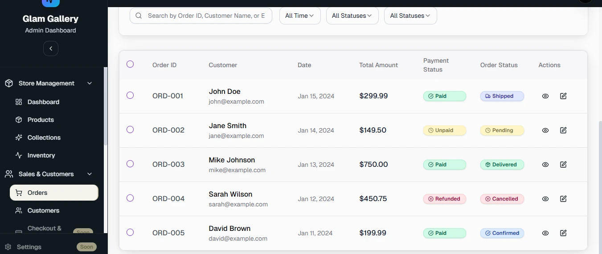Click view eye icon for order ORD-001
This screenshot has width=602, height=254.
click(x=545, y=96)
